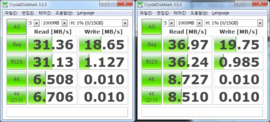
Task: Start the 4K test in right window
Action: (x=152, y=79)
